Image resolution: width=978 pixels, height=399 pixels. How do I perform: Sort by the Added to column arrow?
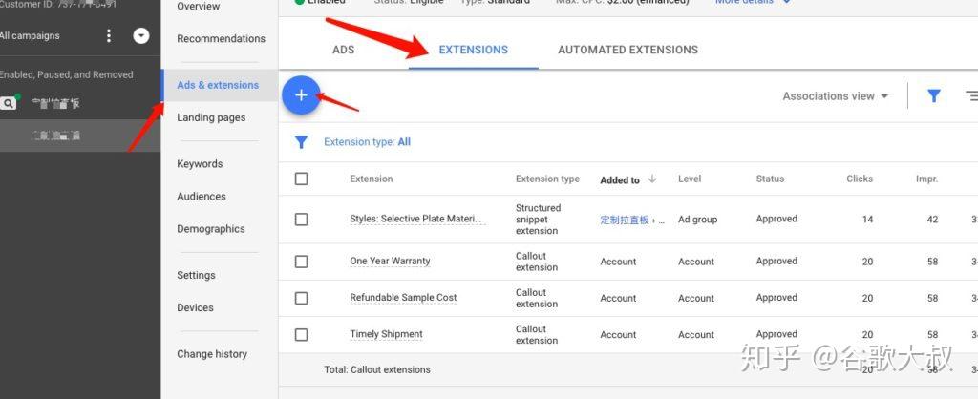[x=652, y=178]
